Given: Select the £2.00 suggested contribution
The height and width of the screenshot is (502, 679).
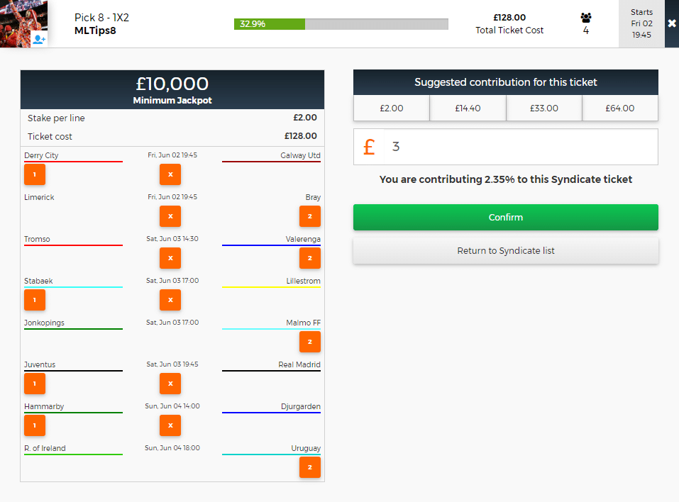Looking at the screenshot, I should coord(391,108).
